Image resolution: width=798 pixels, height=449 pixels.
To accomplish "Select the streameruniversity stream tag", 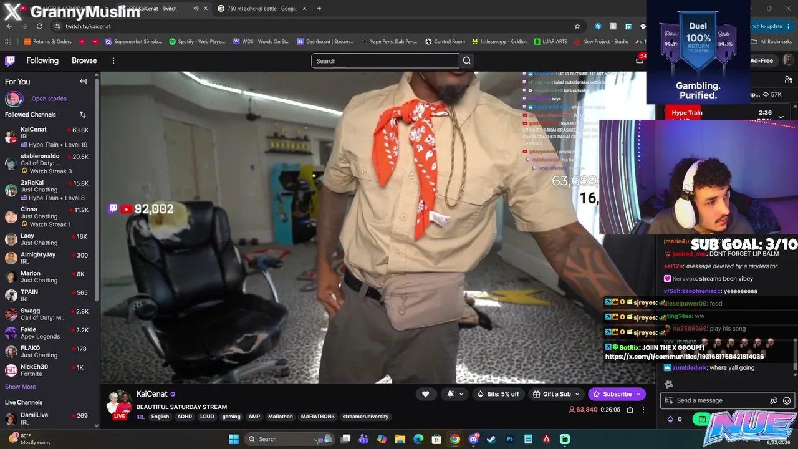I will pyautogui.click(x=366, y=417).
